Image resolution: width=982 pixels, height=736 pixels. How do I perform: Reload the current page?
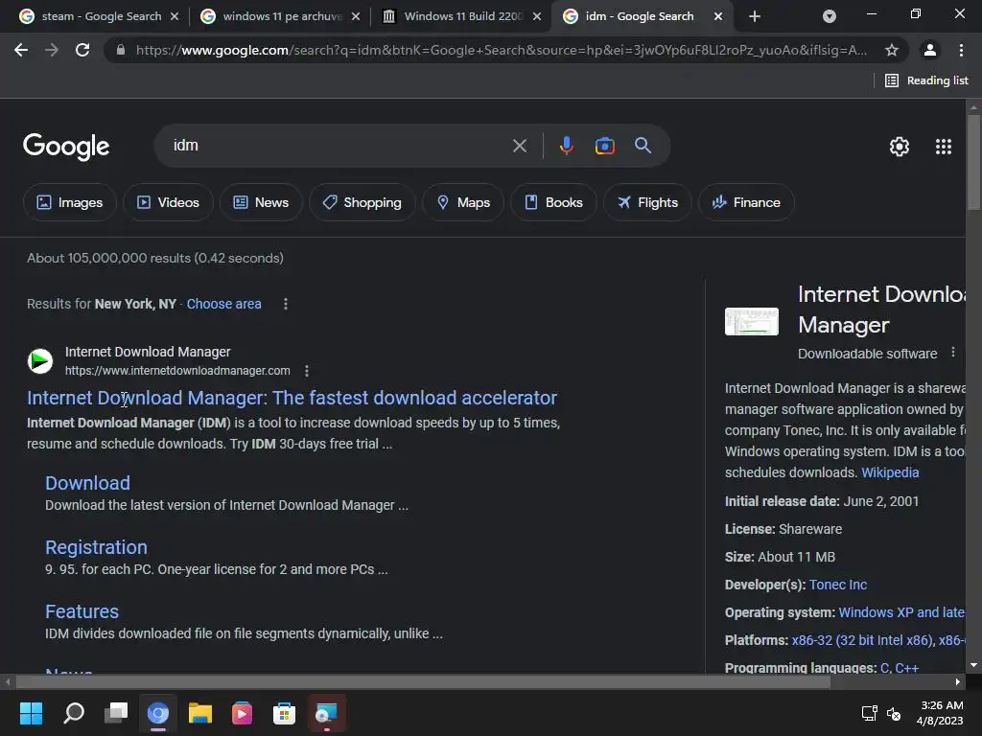pos(82,50)
